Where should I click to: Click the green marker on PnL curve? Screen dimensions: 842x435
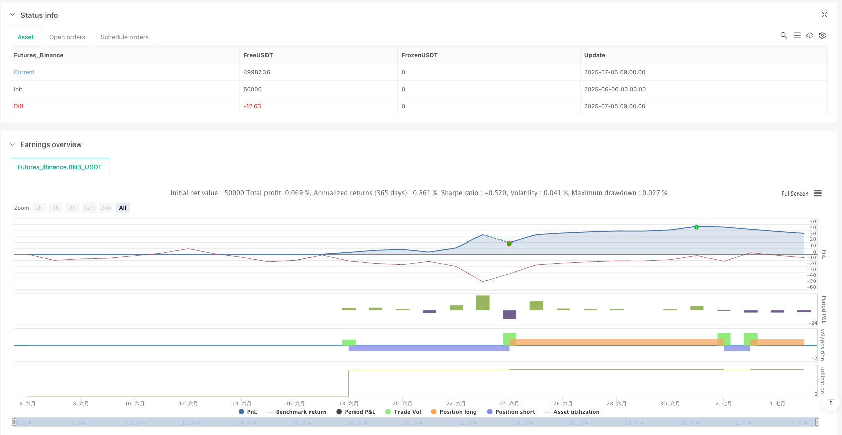(x=696, y=227)
